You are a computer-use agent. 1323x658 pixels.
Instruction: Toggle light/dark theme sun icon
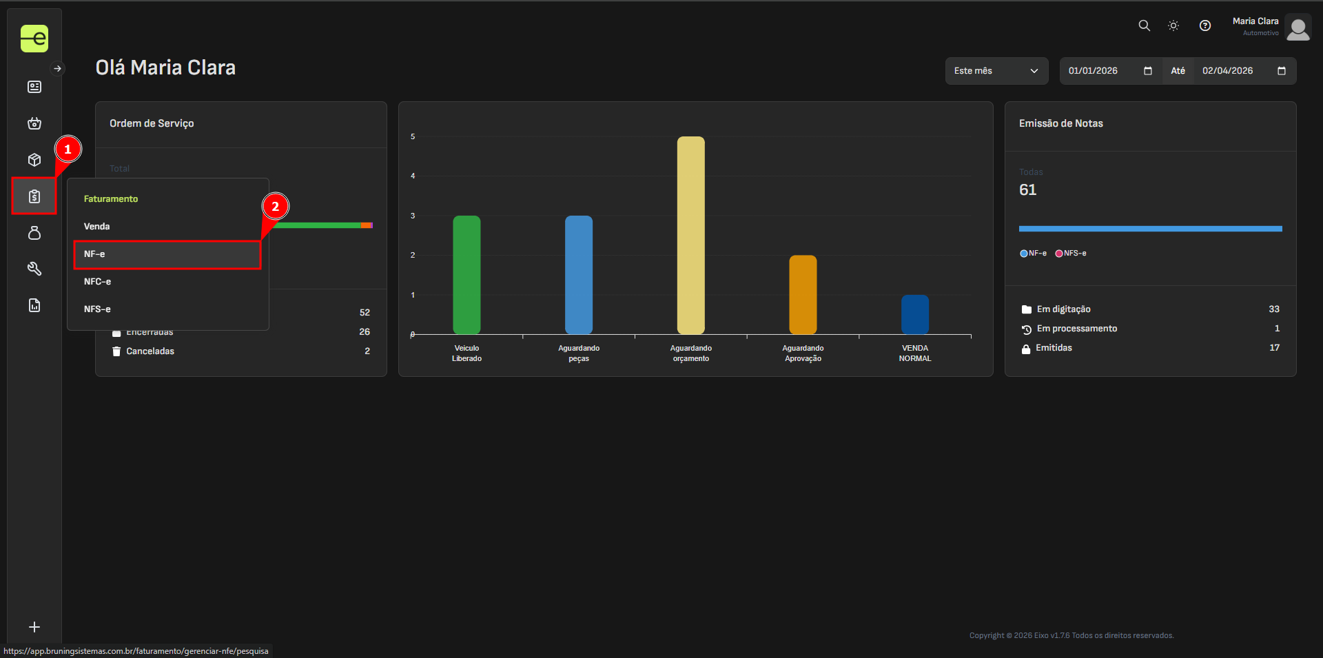1173,25
